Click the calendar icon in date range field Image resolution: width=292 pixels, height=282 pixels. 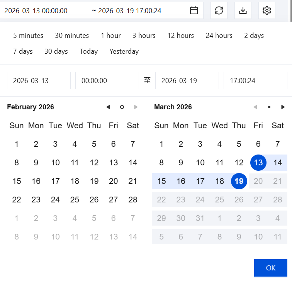(x=194, y=11)
